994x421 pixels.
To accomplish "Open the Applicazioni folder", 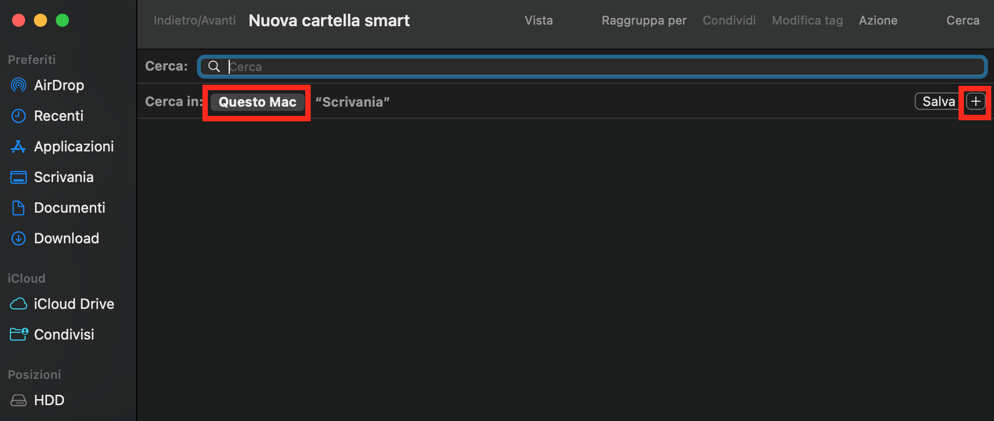I will 73,146.
